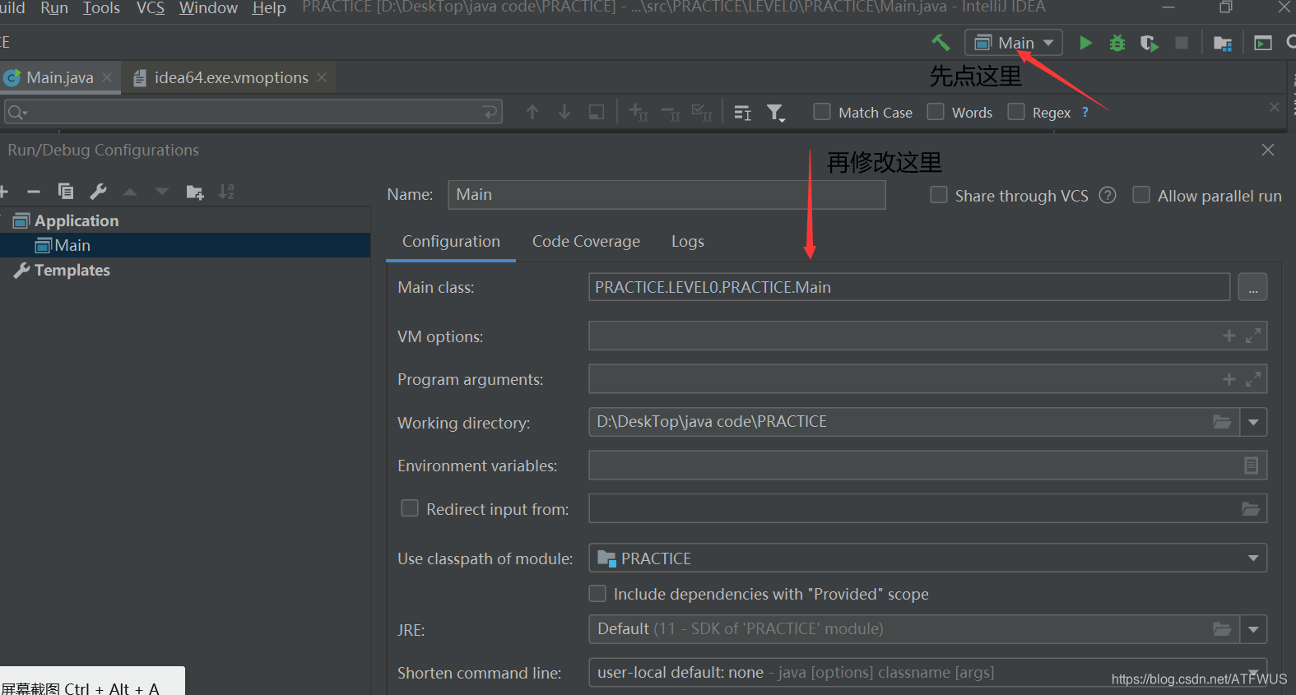Move configuration up arrow
This screenshot has width=1296, height=695.
pos(130,192)
